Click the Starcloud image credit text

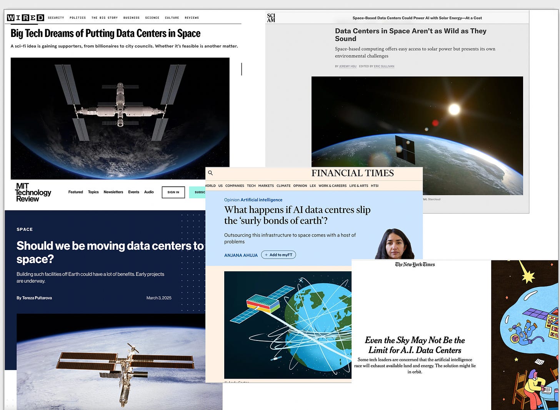pos(434,199)
